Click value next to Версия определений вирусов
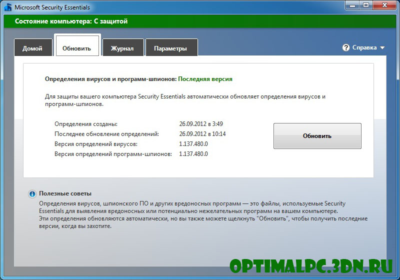 point(193,144)
